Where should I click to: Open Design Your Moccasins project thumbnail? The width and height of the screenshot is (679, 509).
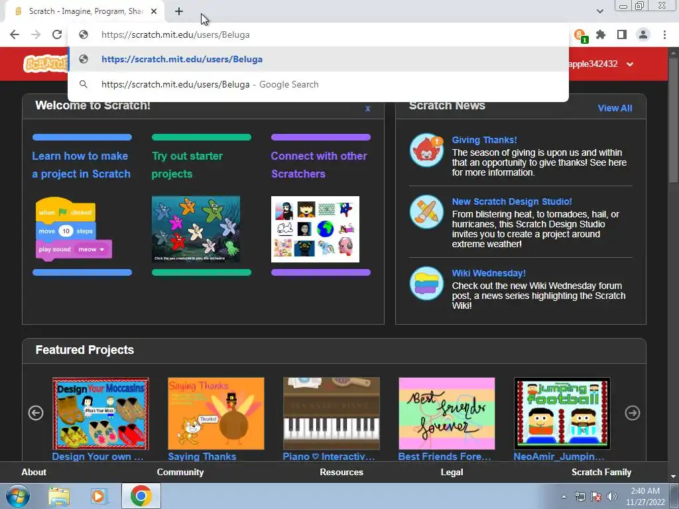[x=101, y=414]
